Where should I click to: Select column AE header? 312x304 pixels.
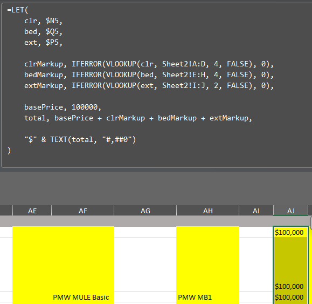(32, 211)
